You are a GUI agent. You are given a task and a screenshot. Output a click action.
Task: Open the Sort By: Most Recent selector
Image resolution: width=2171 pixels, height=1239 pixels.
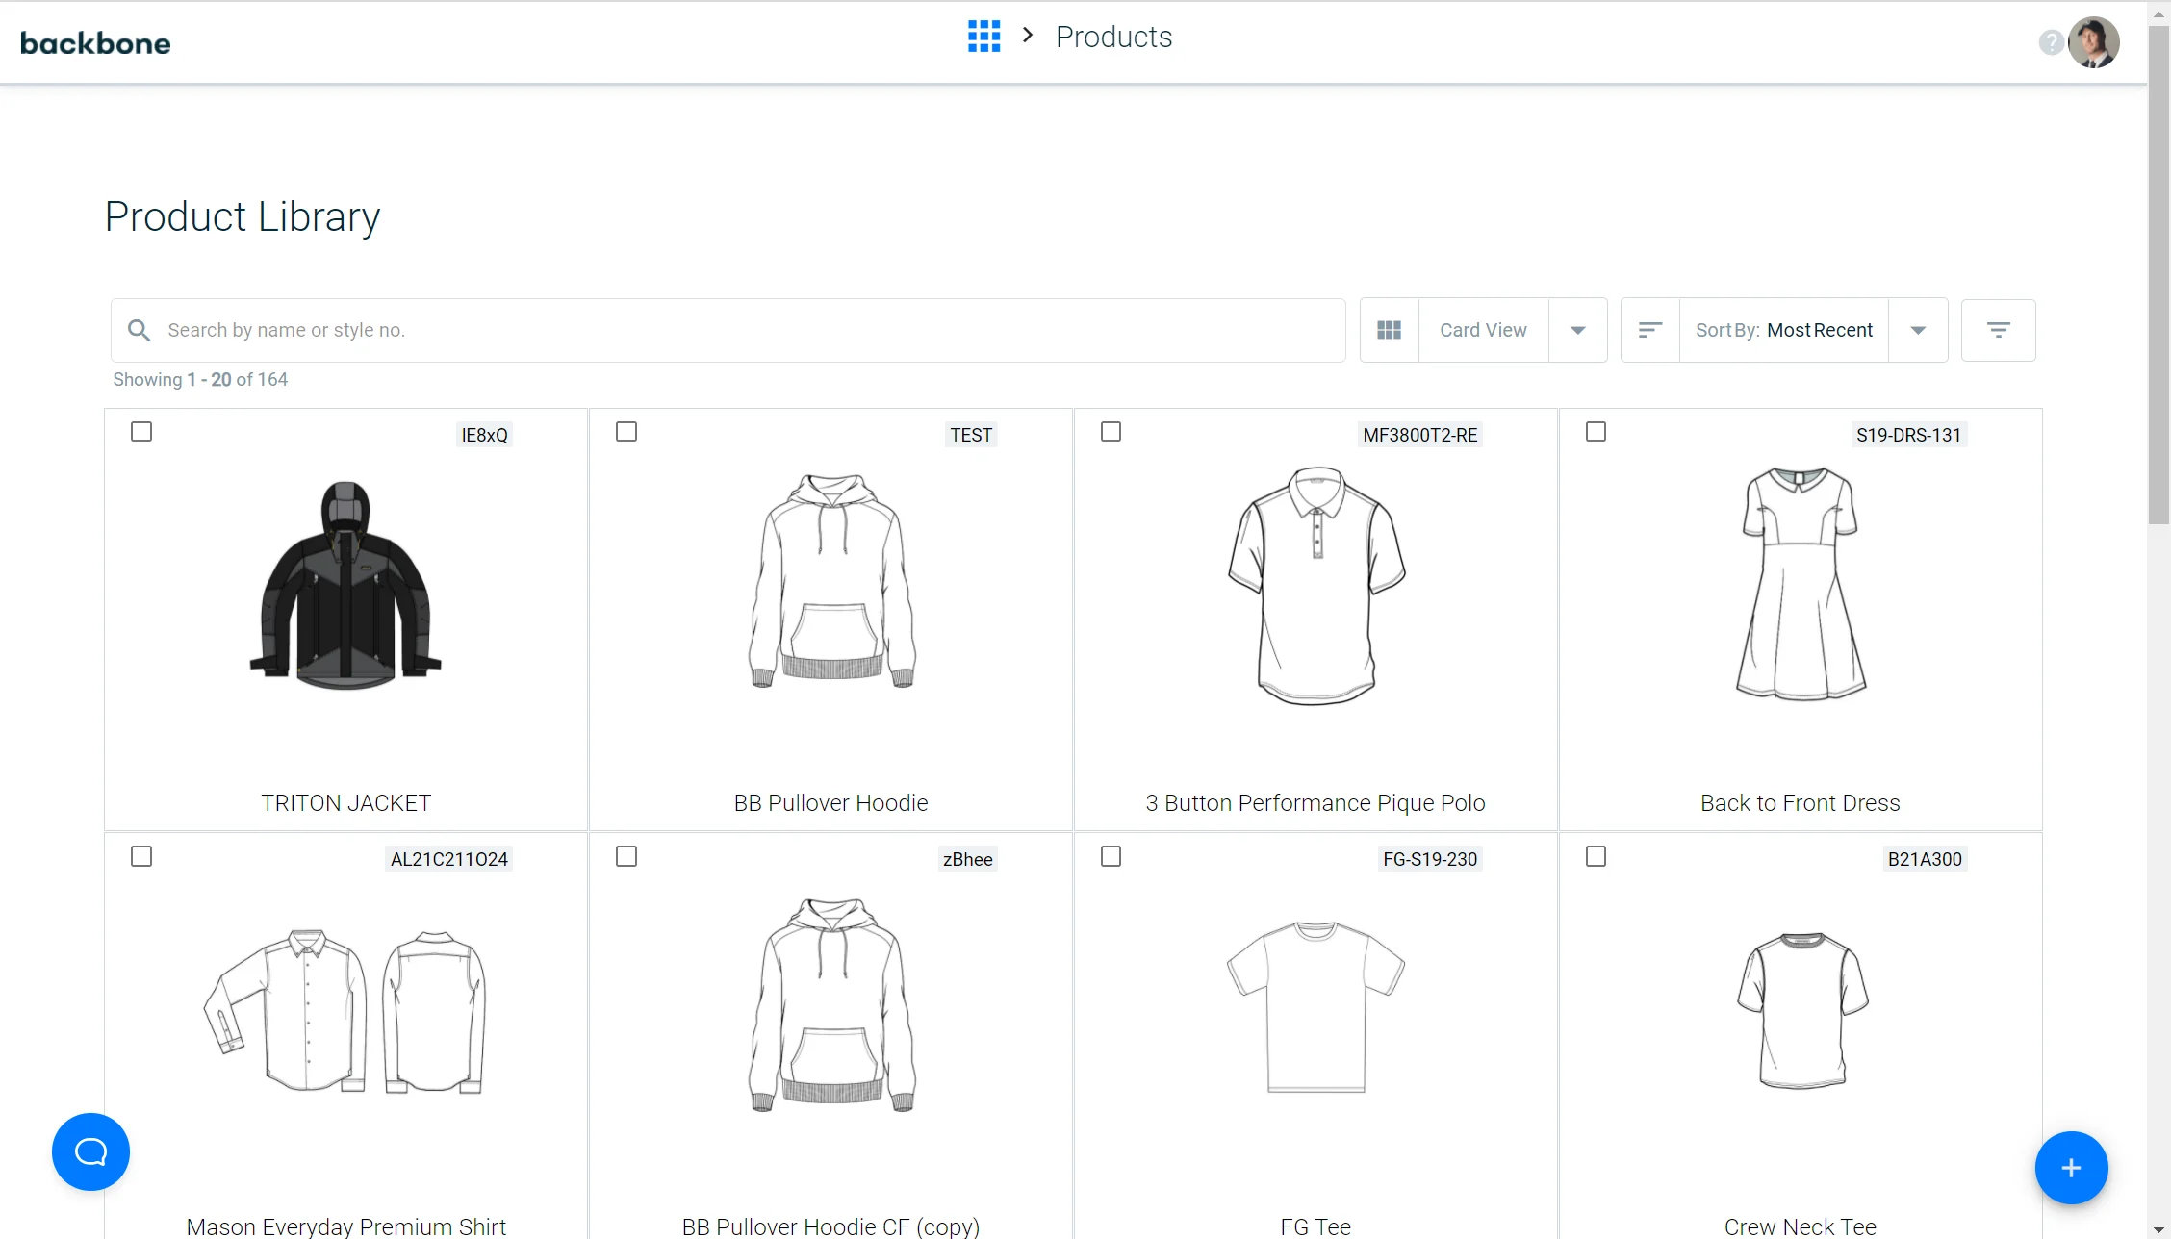1783,330
